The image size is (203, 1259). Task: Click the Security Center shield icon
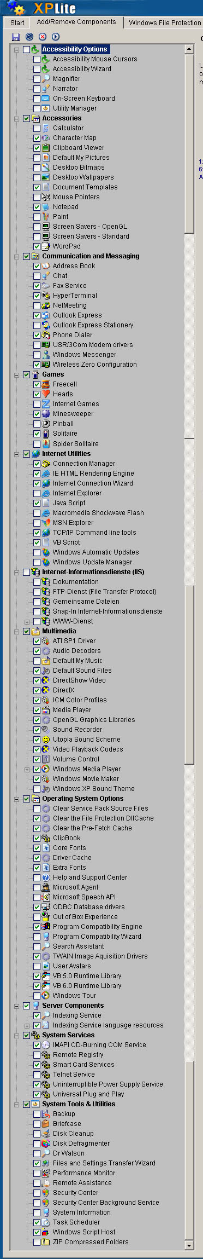click(46, 1193)
